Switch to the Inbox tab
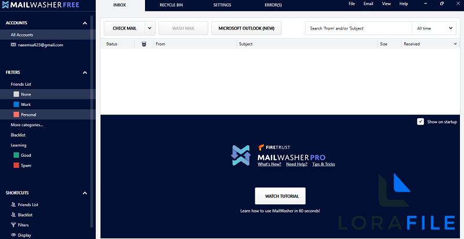The image size is (464, 239). pos(119,5)
